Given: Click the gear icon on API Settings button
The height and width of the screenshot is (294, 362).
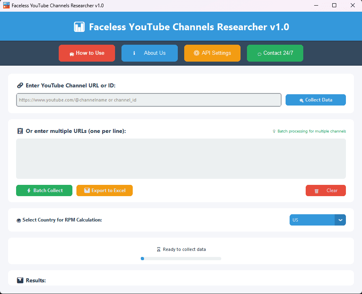Looking at the screenshot, I should 197,53.
